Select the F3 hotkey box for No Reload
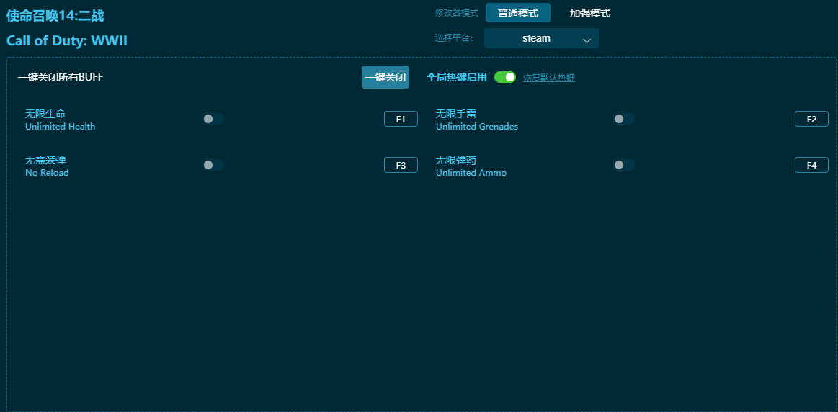 (401, 166)
